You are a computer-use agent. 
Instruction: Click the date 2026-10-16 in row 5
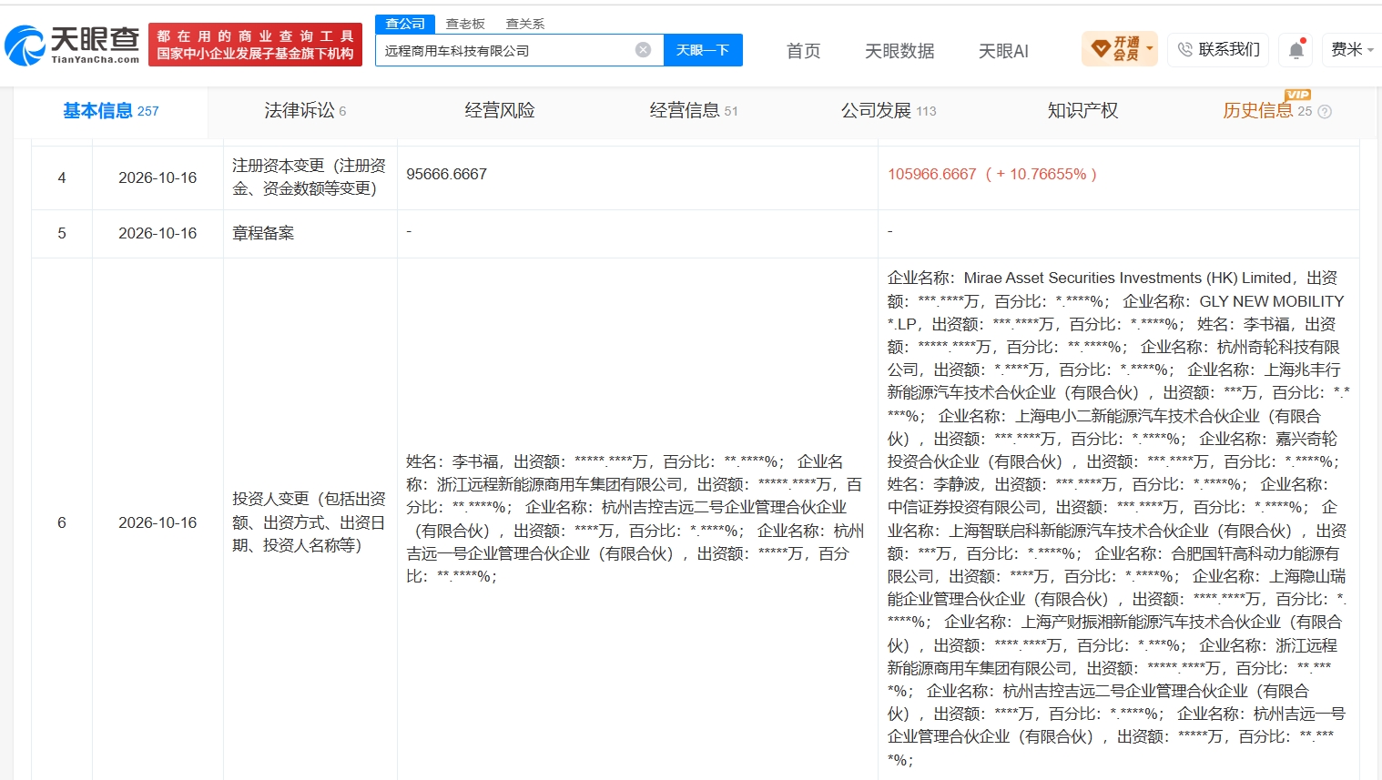tap(158, 233)
